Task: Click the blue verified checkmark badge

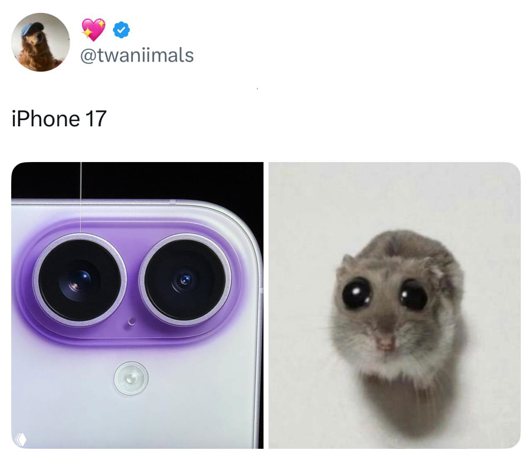Action: coord(122,30)
